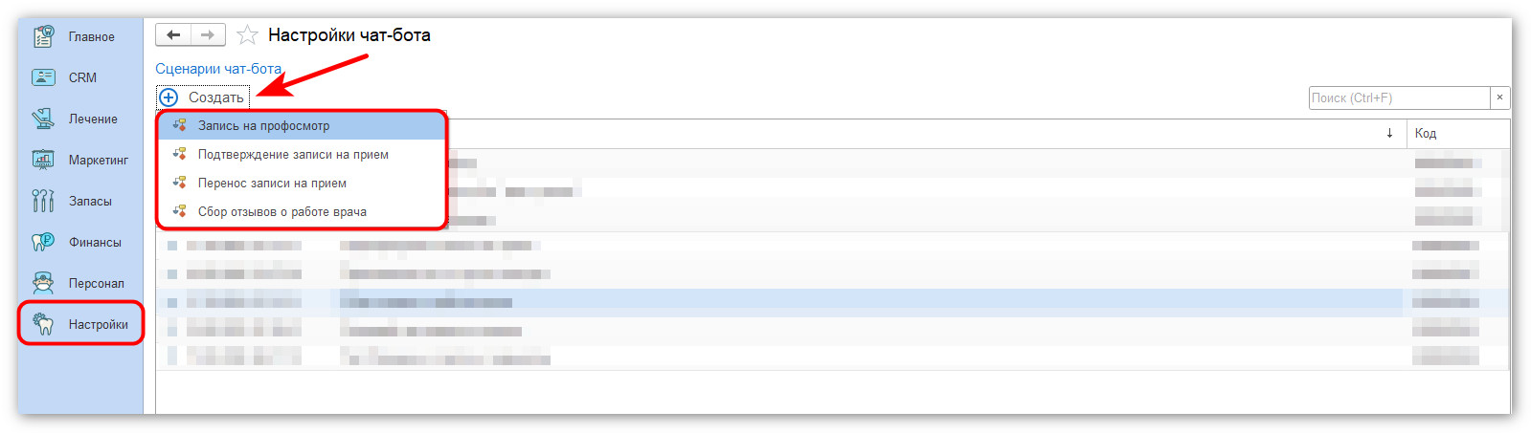Open the Запасы sidebar icon

[43, 201]
